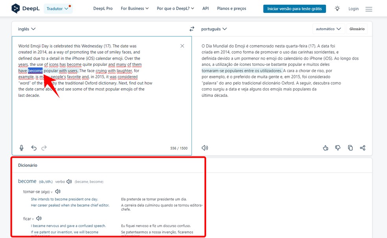Expand the 'ficar' entry chevron
This screenshot has height=238, width=387.
(x=33, y=219)
